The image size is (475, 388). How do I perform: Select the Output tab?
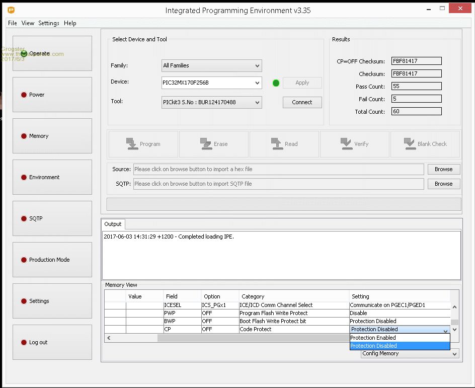(113, 224)
